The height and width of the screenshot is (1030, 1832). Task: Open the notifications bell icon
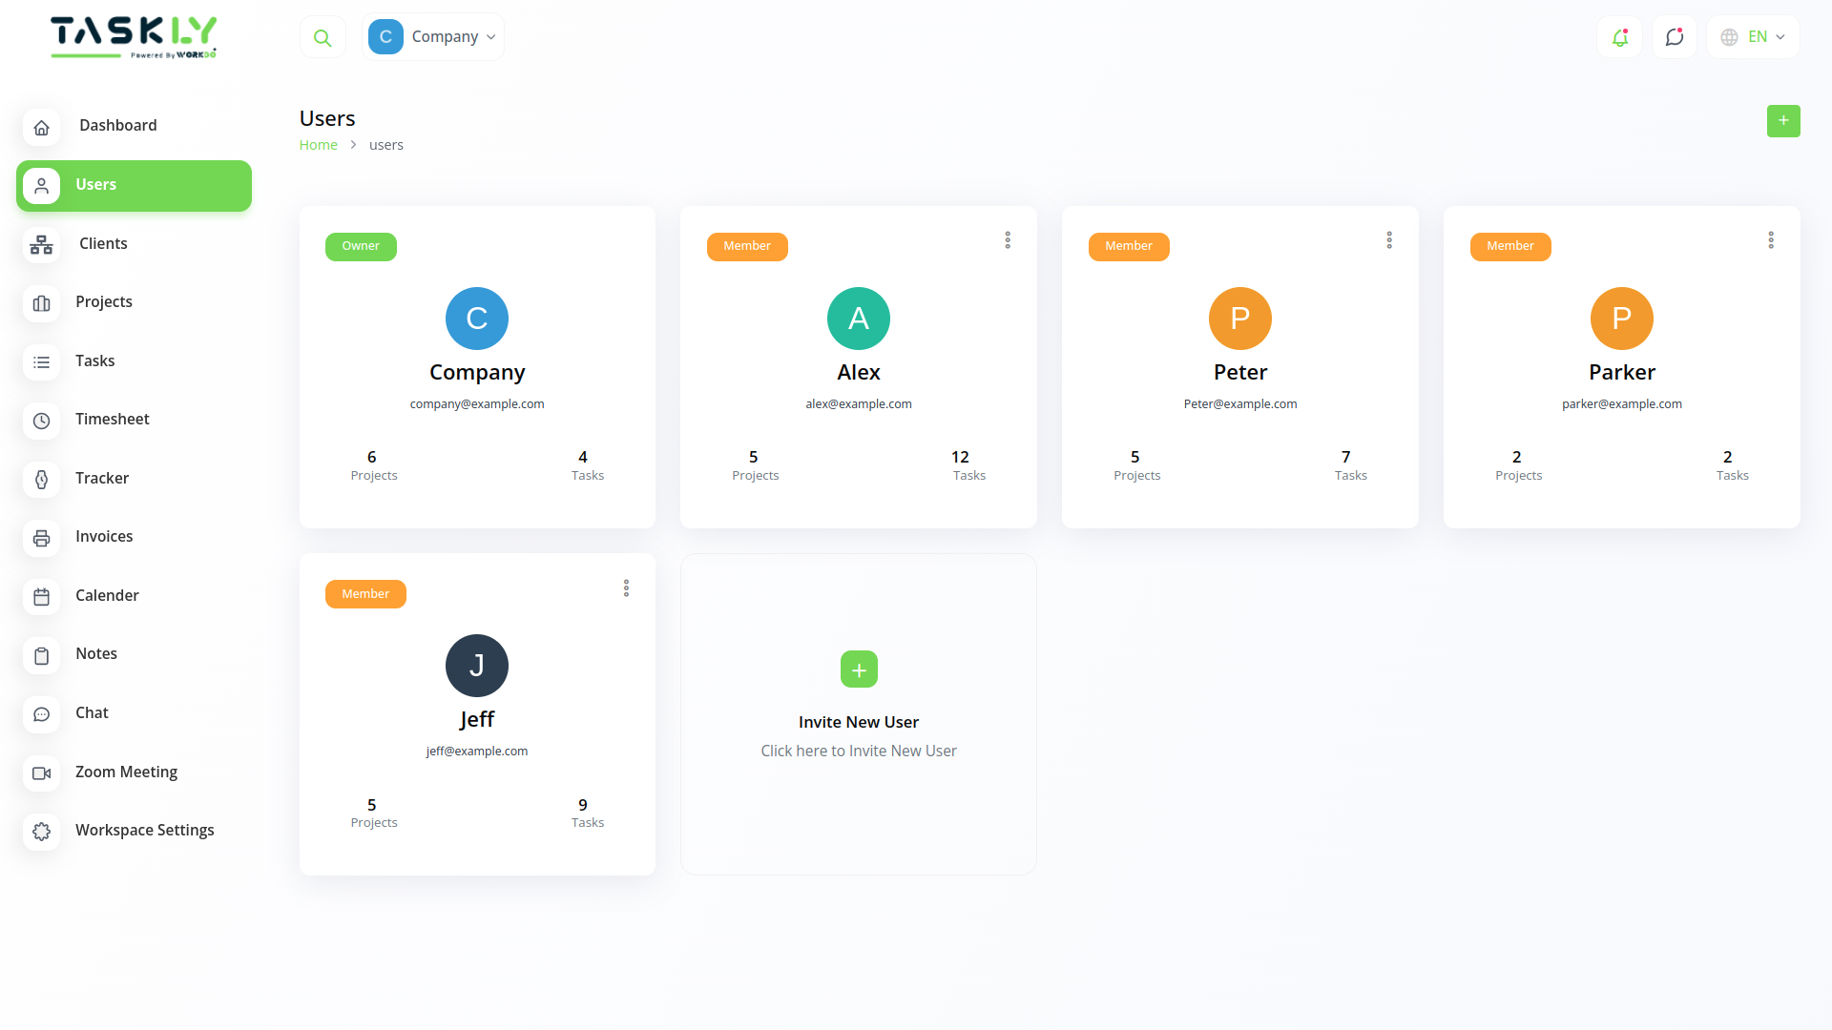coord(1619,36)
